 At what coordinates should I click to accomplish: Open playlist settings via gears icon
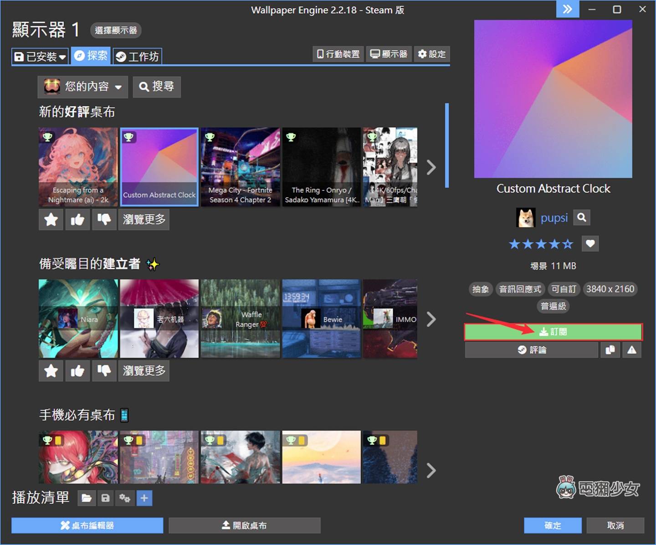(x=125, y=498)
